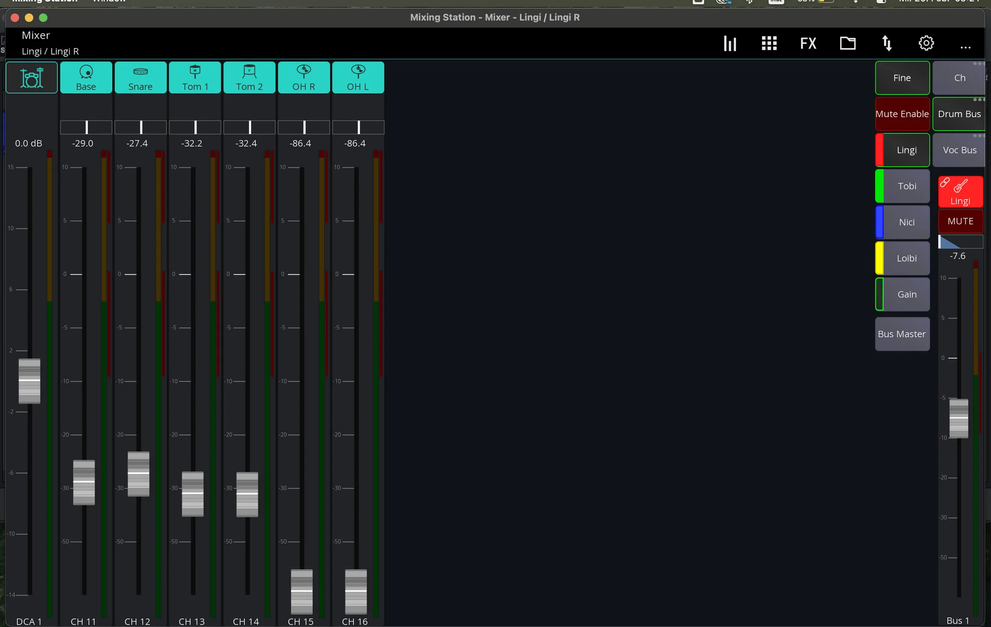Open settings gear icon
Viewport: 991px width, 627px height.
point(926,43)
